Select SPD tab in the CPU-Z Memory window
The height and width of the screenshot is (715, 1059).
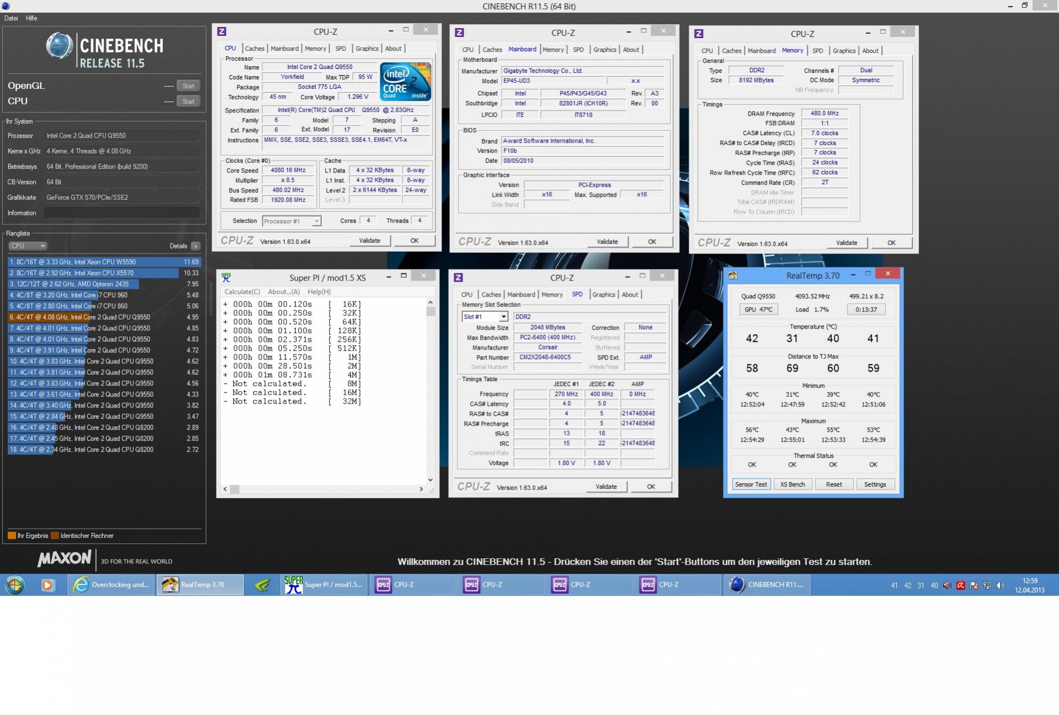[x=818, y=51]
